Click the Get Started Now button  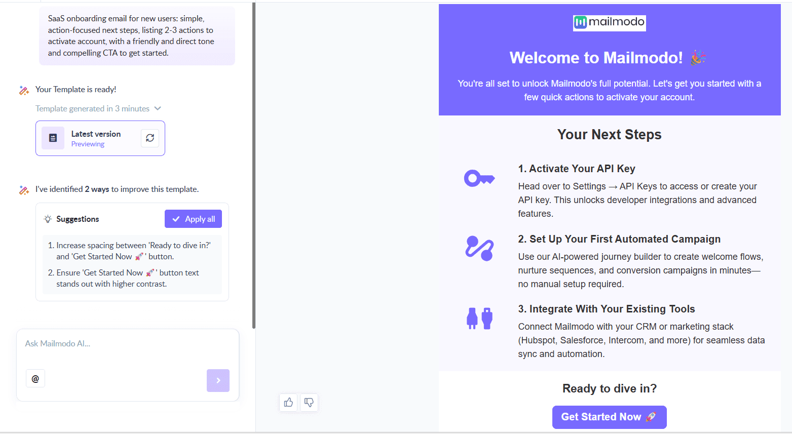(x=609, y=417)
